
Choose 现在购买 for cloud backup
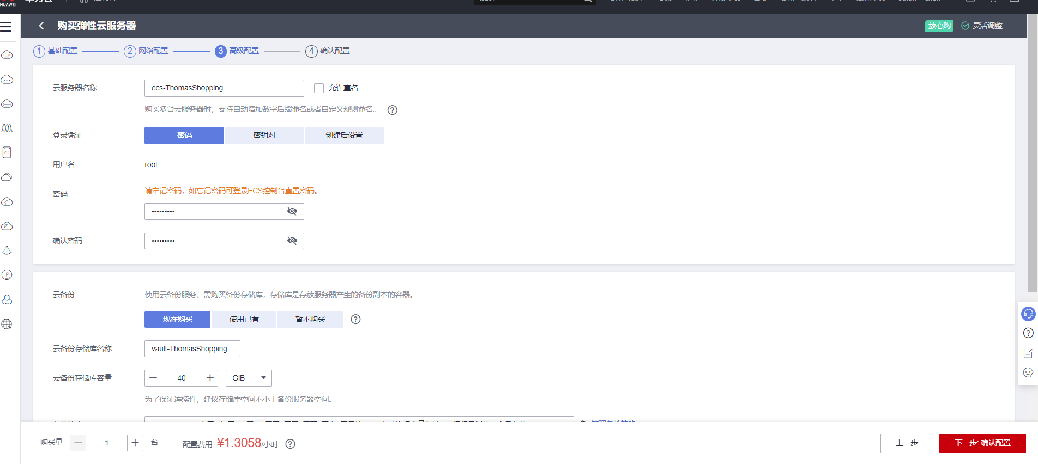pos(177,319)
